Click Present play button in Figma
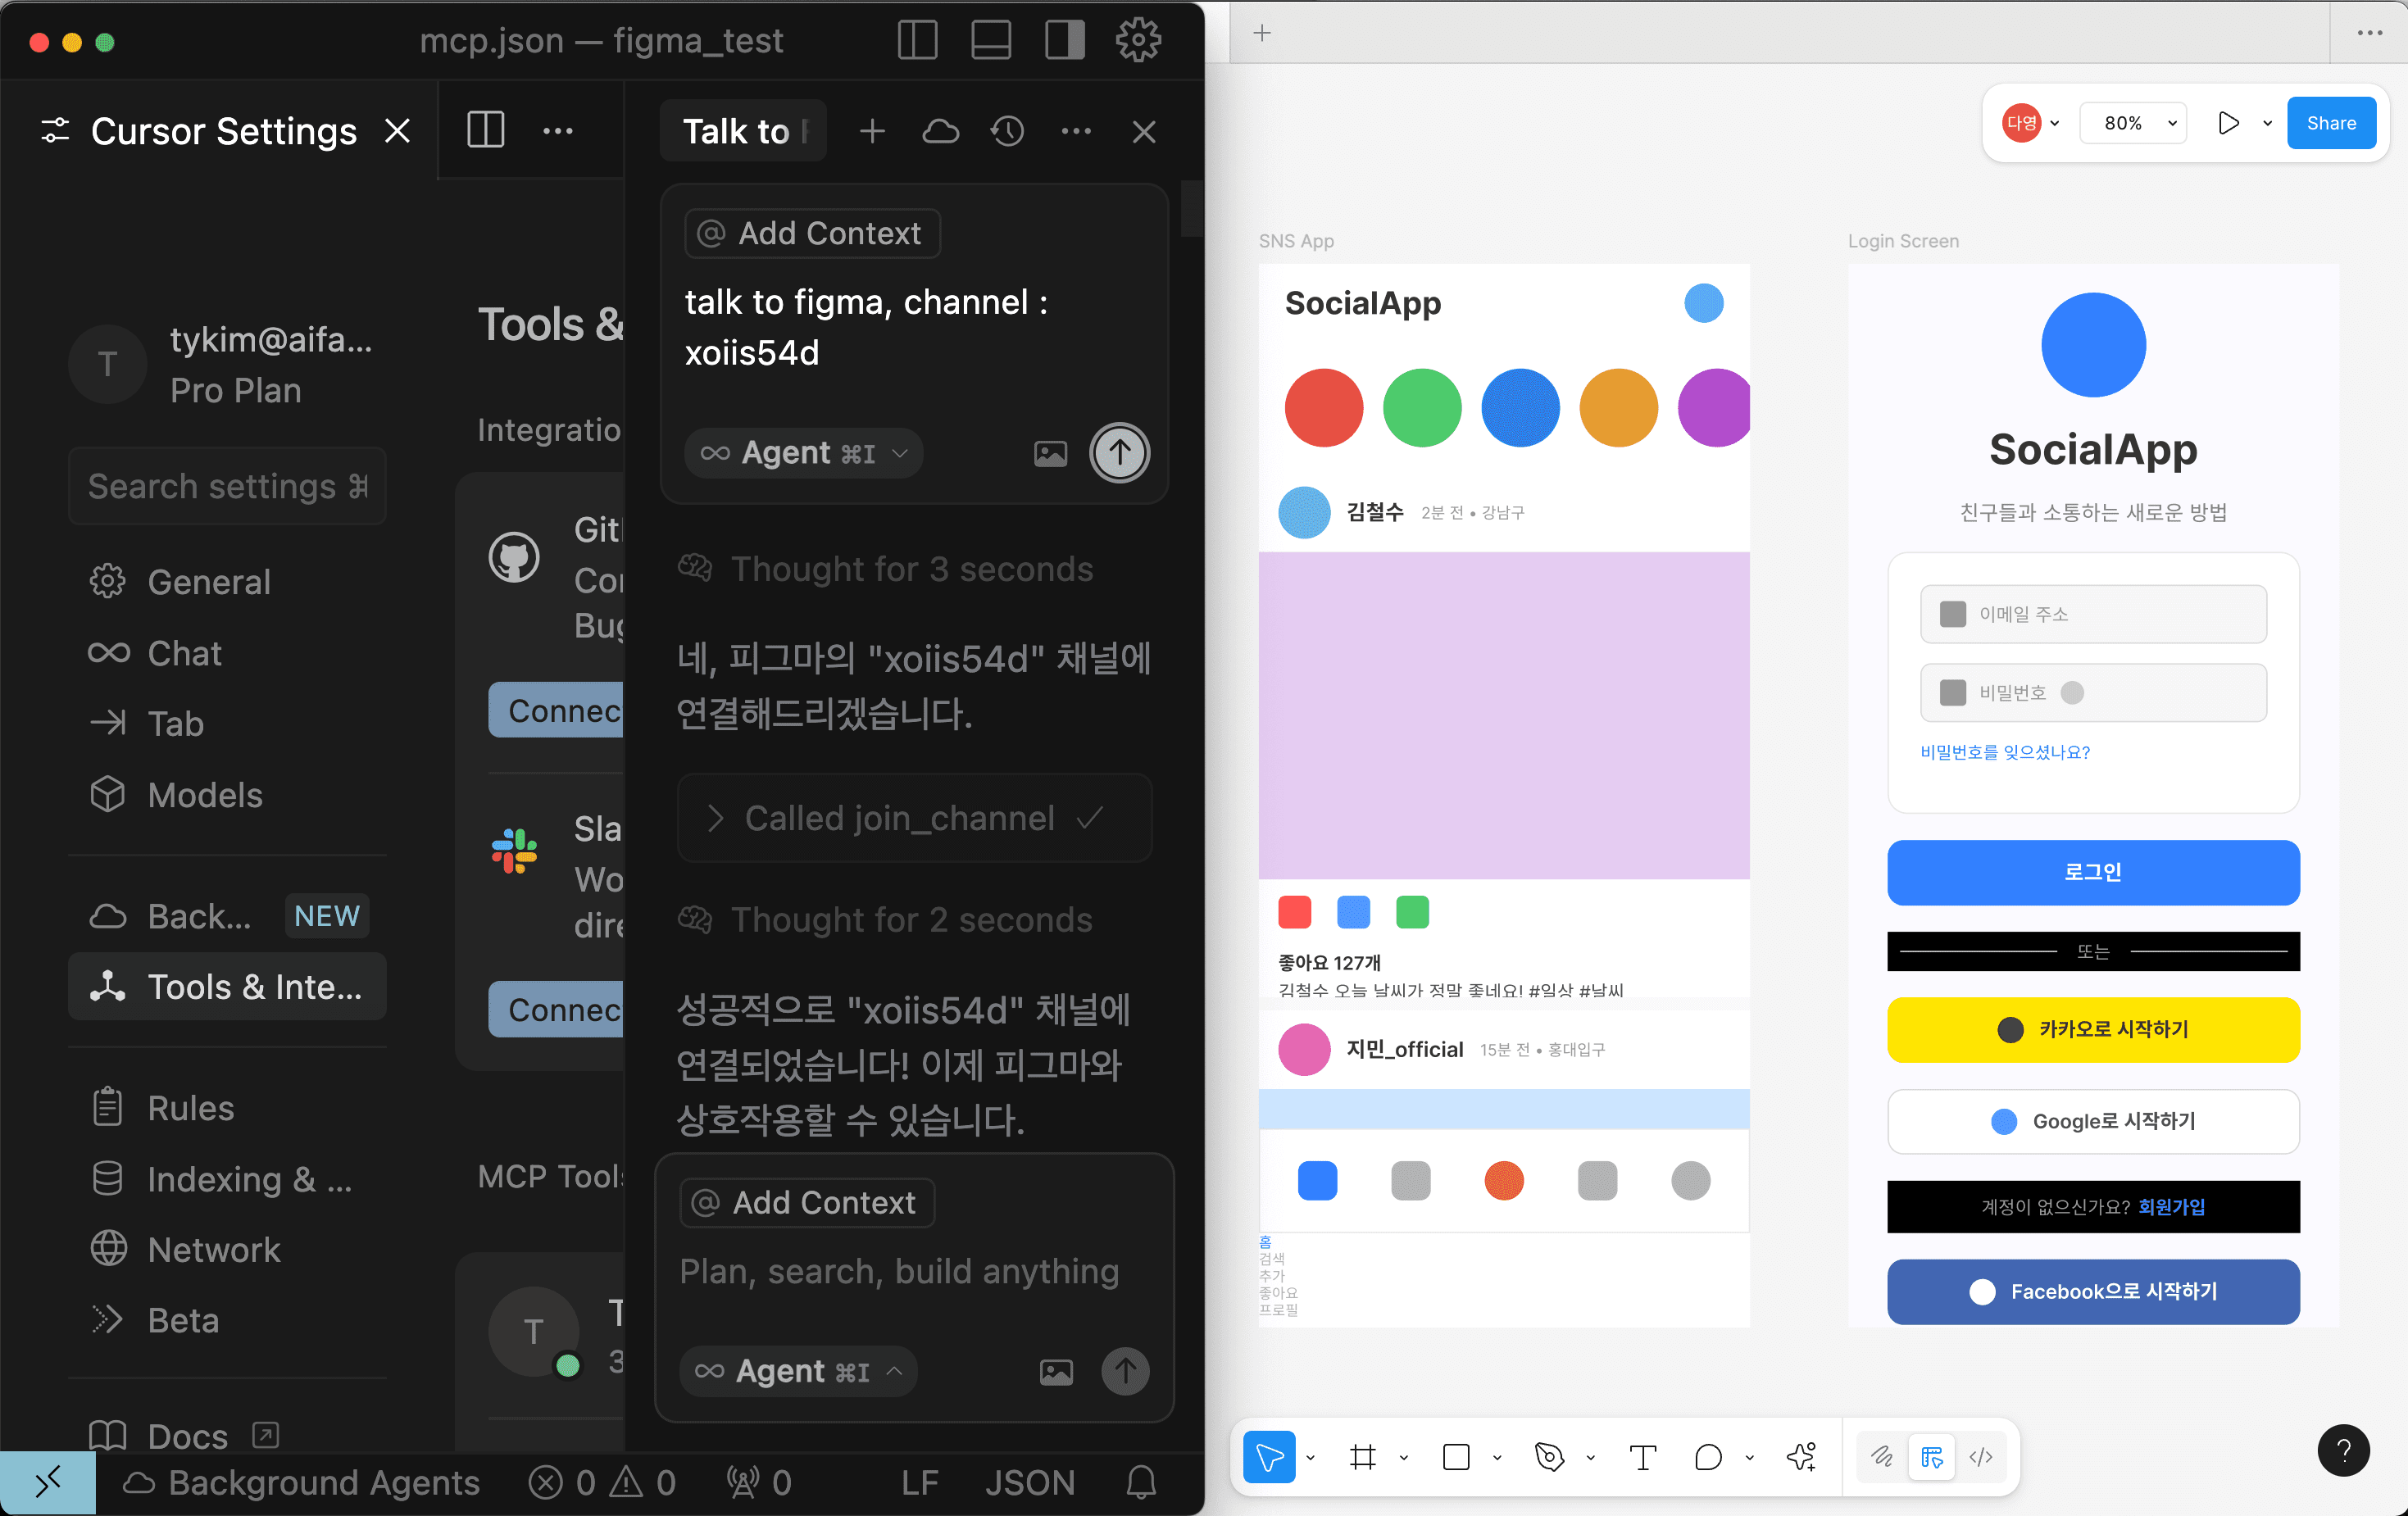The width and height of the screenshot is (2408, 1516). pyautogui.click(x=2228, y=123)
